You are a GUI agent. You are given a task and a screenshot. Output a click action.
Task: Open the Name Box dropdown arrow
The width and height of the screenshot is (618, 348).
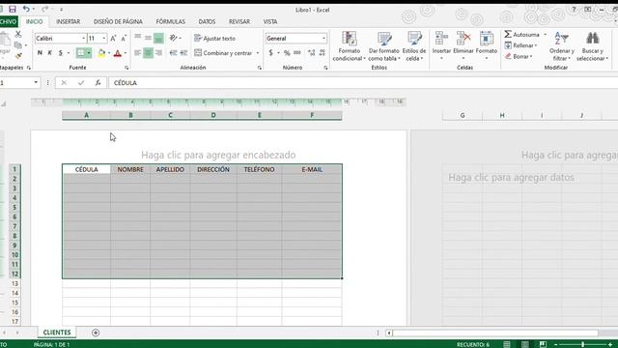[x=36, y=83]
